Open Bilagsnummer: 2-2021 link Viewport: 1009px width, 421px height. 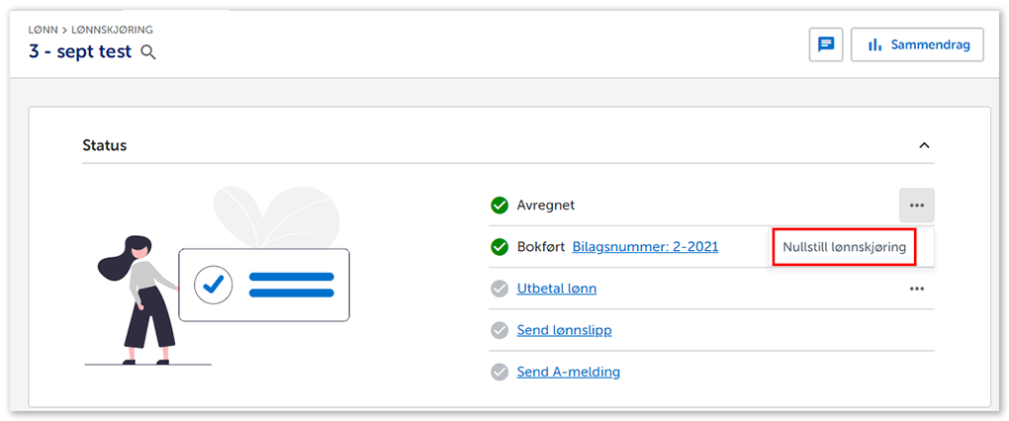point(645,247)
